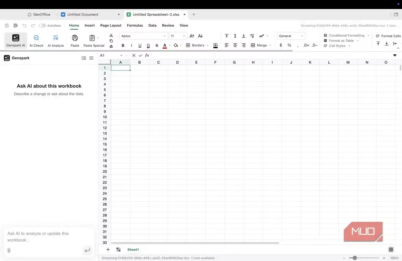
Task: Toggle wrap text icon
Action: 252,36
